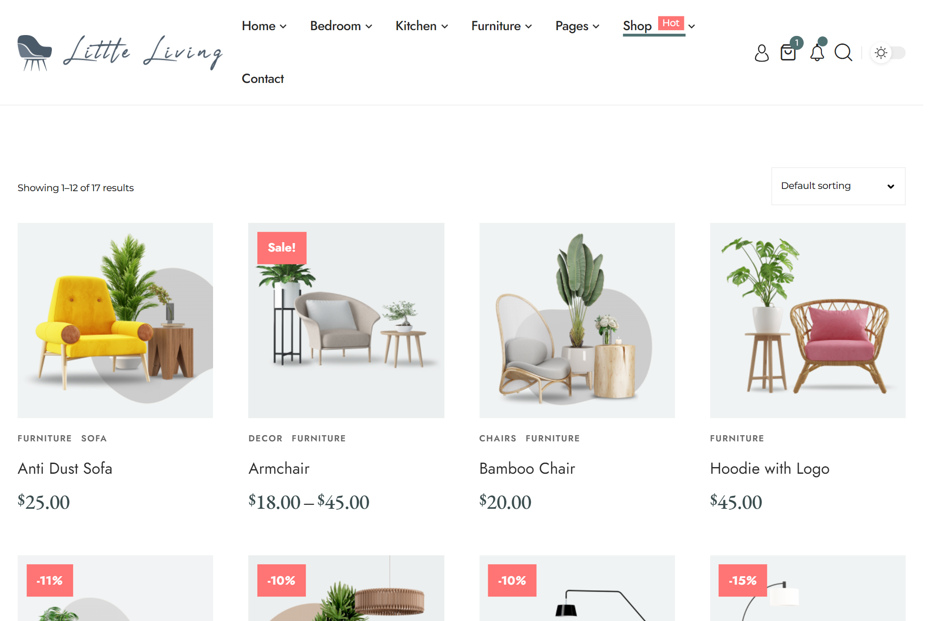Toggle the light/dark mode switch
Viewport: 932px width, 621px height.
tap(888, 53)
